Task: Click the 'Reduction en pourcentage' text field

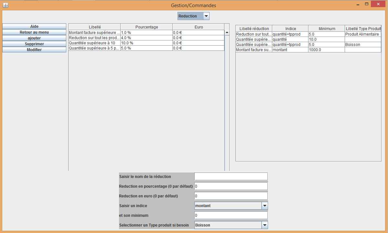Action: point(231,186)
